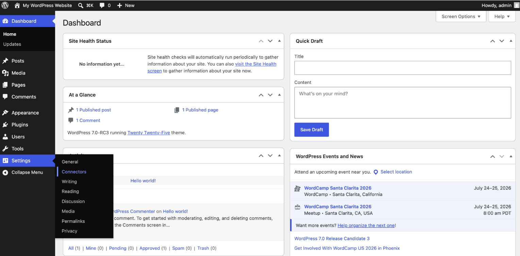Open the Twenty Twenty-Five theme link

click(149, 133)
